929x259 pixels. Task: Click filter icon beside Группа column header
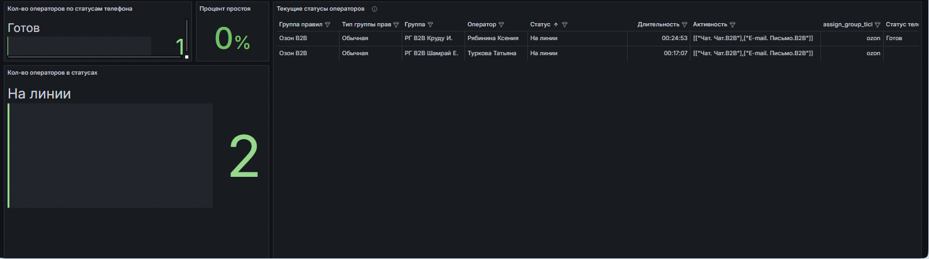pyautogui.click(x=430, y=24)
